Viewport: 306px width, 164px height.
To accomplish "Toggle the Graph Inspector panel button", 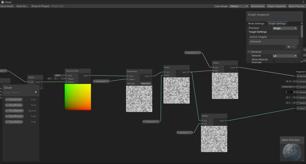I will [277, 6].
